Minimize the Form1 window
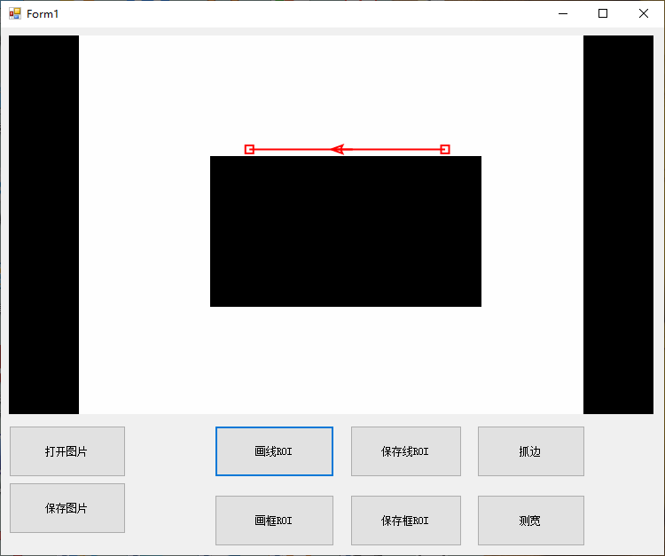Screen dimensions: 665x556 coord(562,13)
